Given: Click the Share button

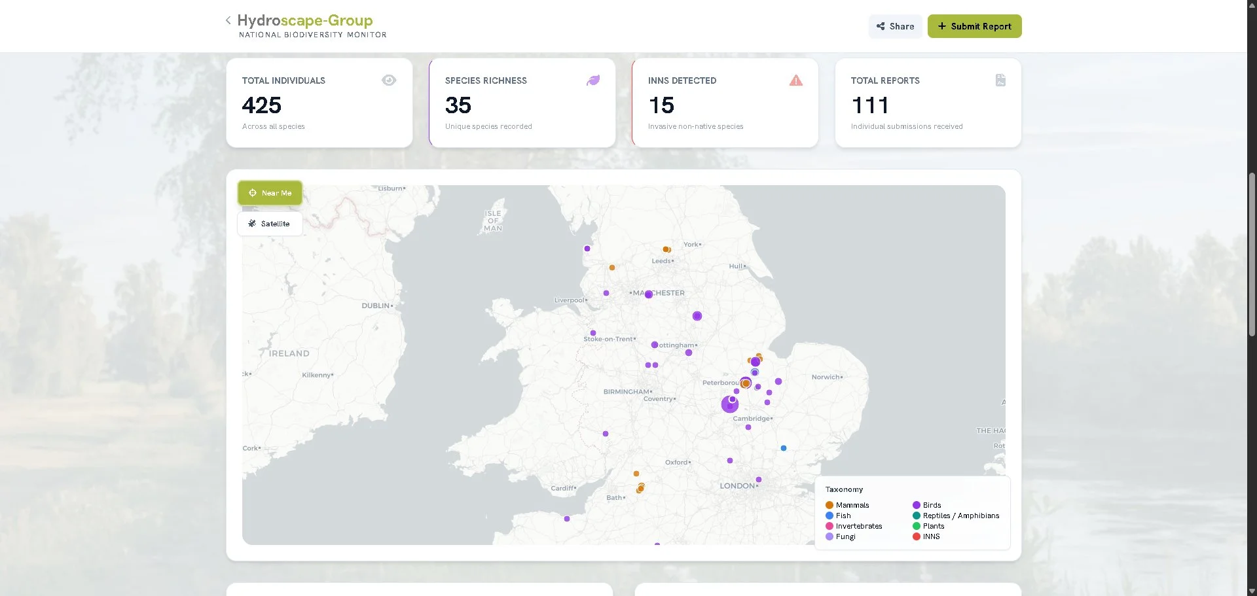Looking at the screenshot, I should point(895,26).
